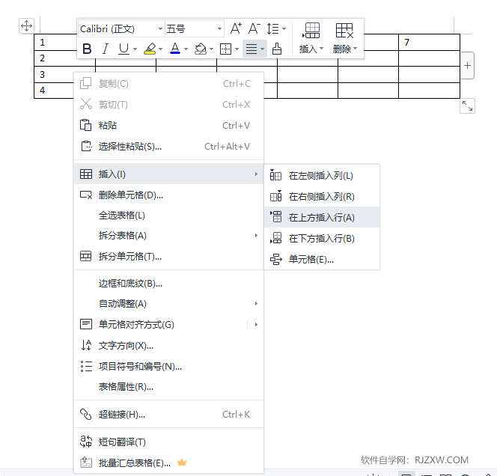Choose 全选表格(L) menu entry

pos(168,216)
